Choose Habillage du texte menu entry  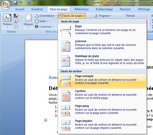tap(102, 61)
